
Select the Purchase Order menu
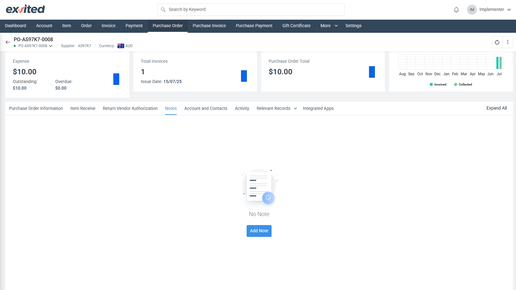[x=168, y=26]
